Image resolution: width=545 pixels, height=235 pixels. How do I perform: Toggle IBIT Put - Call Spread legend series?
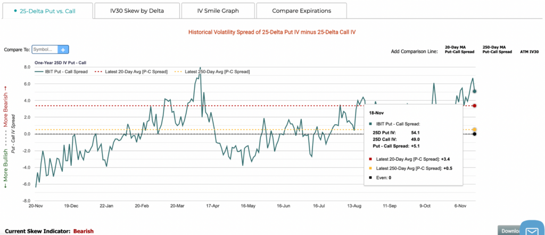(62, 71)
